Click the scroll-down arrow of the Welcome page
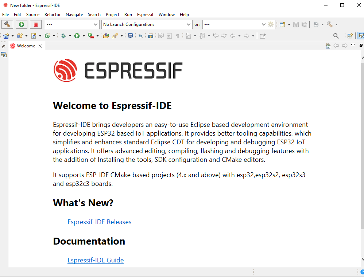Screen dimensions: 364x277 pyautogui.click(x=363, y=259)
